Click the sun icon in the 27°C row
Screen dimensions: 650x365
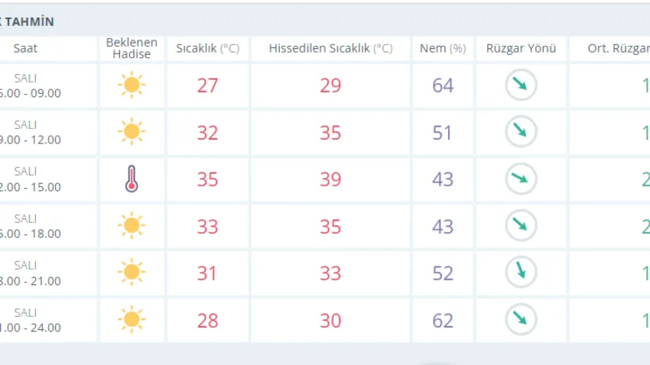pyautogui.click(x=132, y=85)
